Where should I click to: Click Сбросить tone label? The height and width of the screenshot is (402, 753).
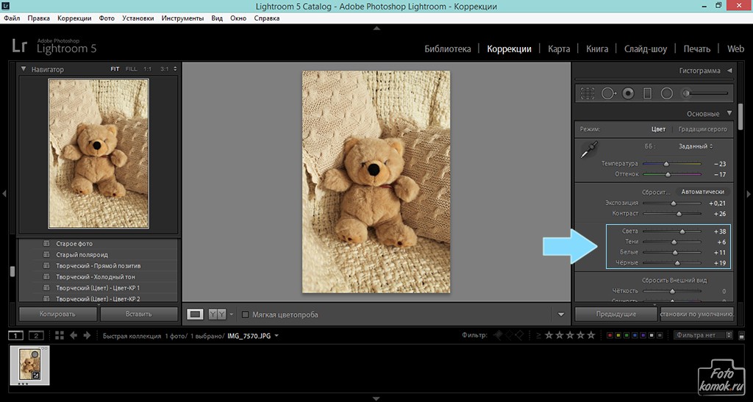pos(655,192)
